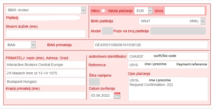The height and width of the screenshot is (110, 213).
Task: Click the Budapest Hungary city field
Action: pos(46,82)
